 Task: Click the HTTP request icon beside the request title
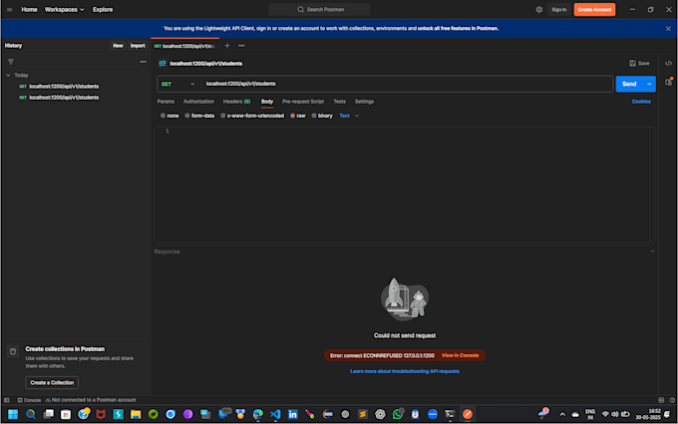click(x=163, y=64)
